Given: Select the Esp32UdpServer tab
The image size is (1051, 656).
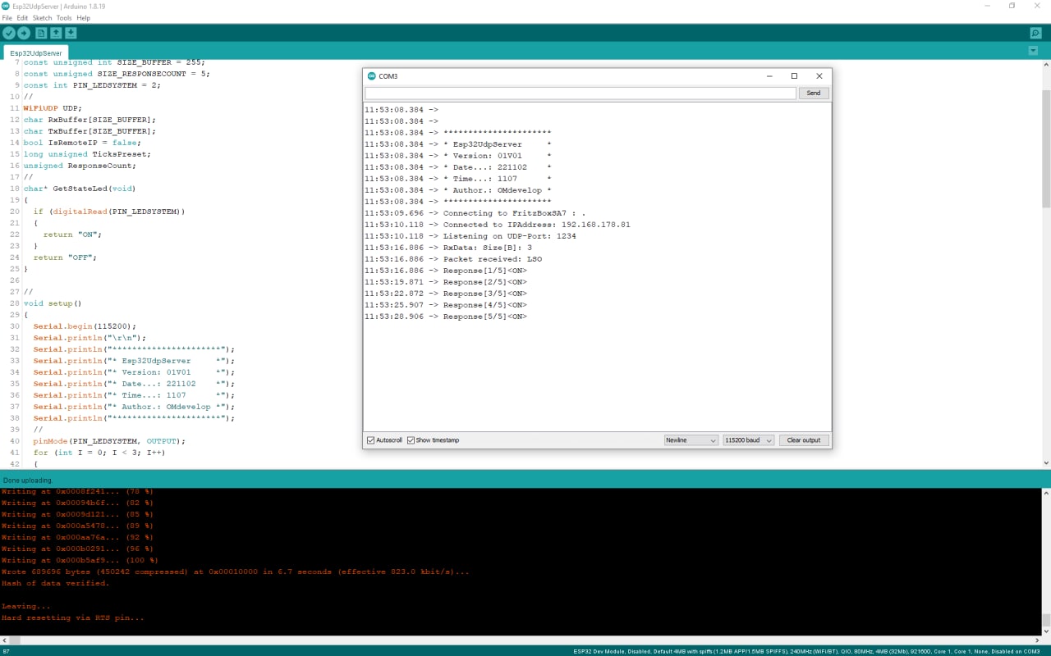Looking at the screenshot, I should (36, 53).
